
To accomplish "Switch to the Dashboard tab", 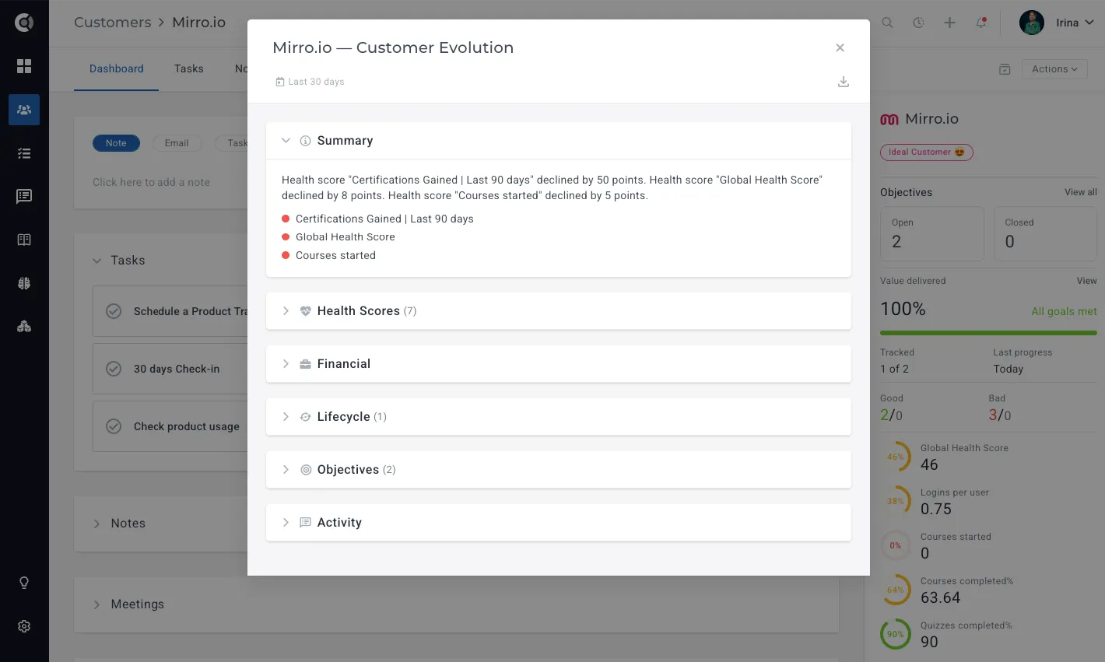I will pyautogui.click(x=116, y=69).
